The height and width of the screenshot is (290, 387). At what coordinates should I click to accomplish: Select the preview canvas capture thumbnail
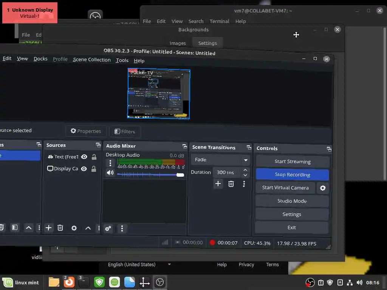coord(159,94)
